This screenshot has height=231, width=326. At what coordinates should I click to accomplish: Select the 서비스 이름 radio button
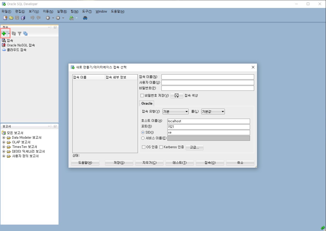coord(143,138)
